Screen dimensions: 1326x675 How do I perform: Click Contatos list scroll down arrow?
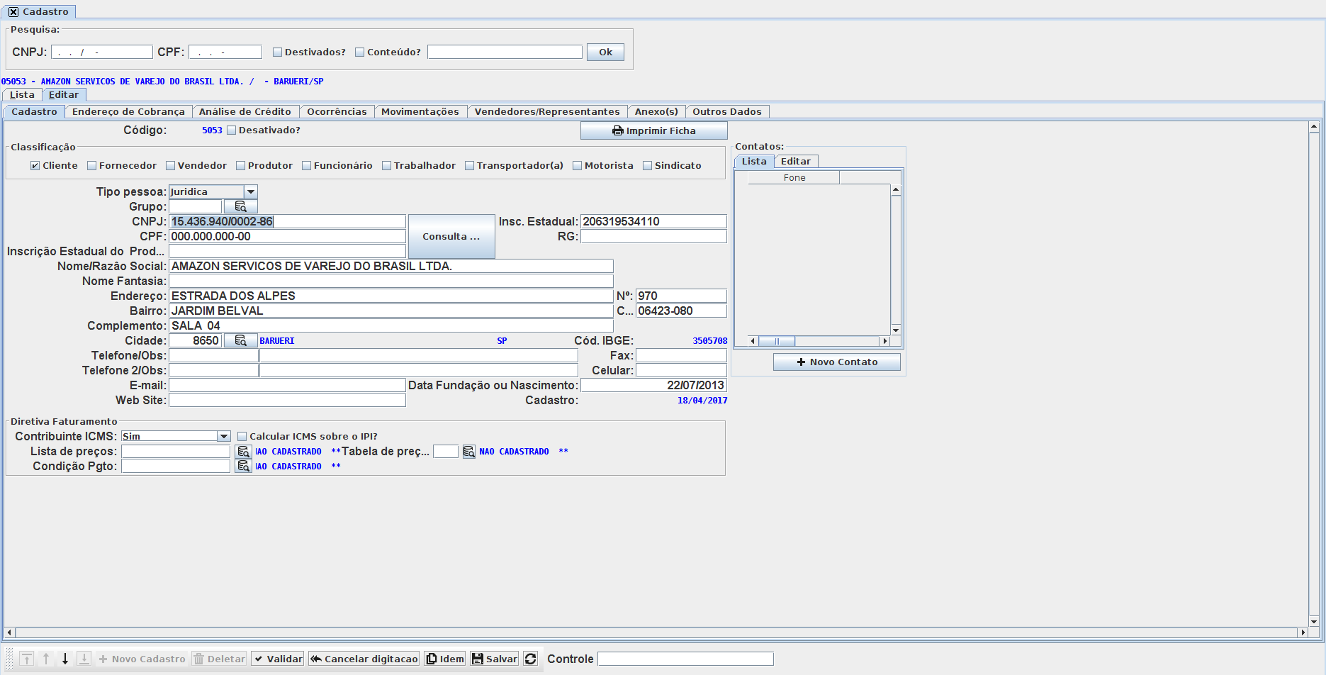click(x=896, y=330)
